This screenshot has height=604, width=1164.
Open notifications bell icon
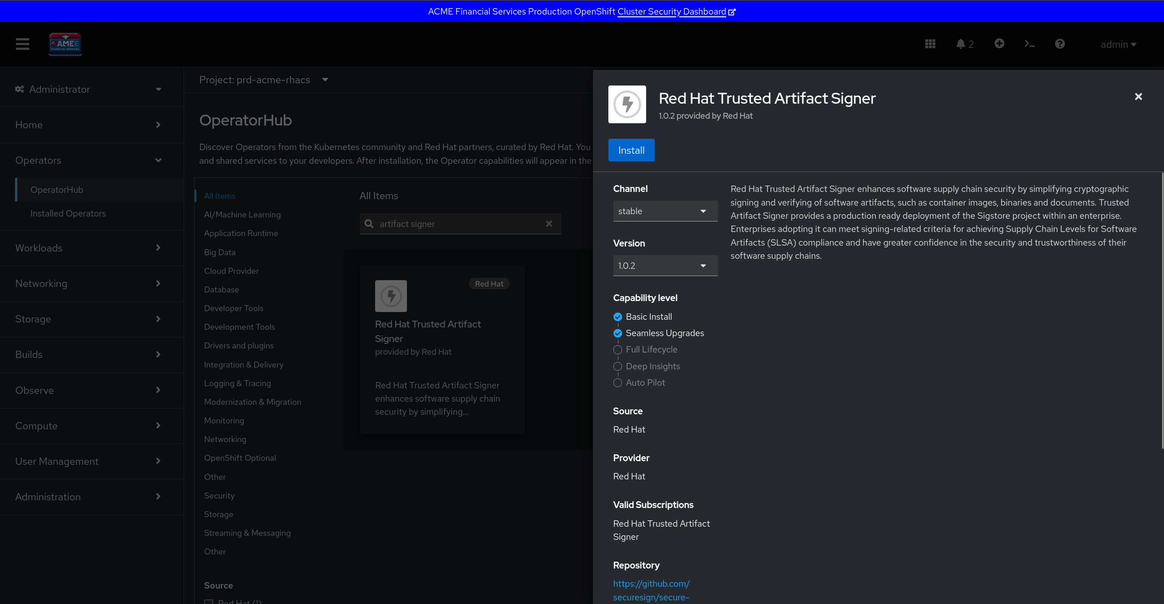coord(961,44)
